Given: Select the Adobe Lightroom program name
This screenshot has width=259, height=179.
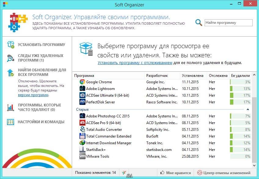Looking at the screenshot, I should [100, 89].
